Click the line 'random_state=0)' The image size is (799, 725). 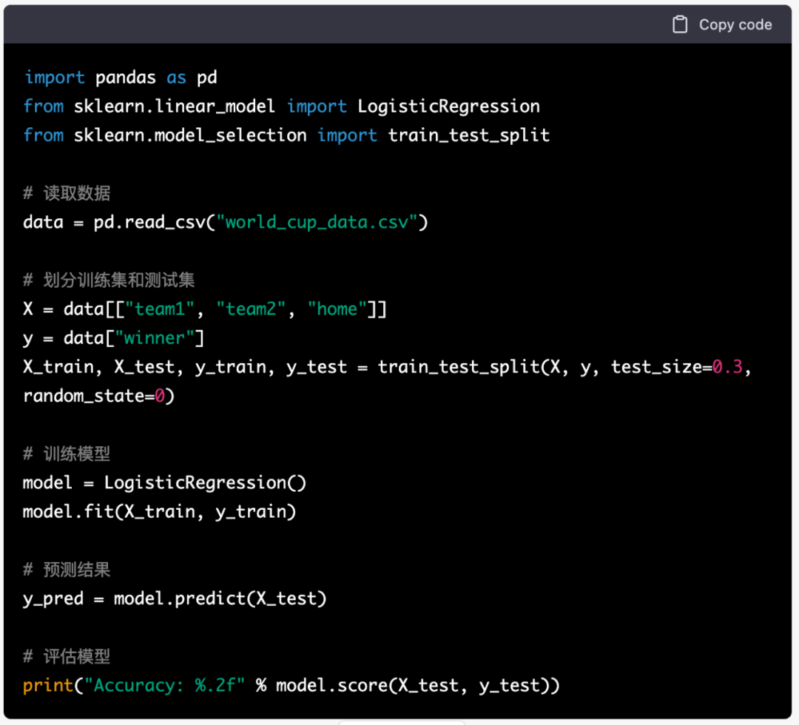(x=99, y=396)
